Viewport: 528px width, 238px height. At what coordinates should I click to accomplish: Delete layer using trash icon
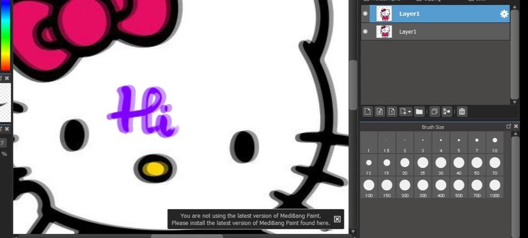pyautogui.click(x=462, y=112)
